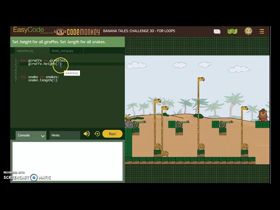
Task: Open the user avatar profile
Action: [248, 31]
